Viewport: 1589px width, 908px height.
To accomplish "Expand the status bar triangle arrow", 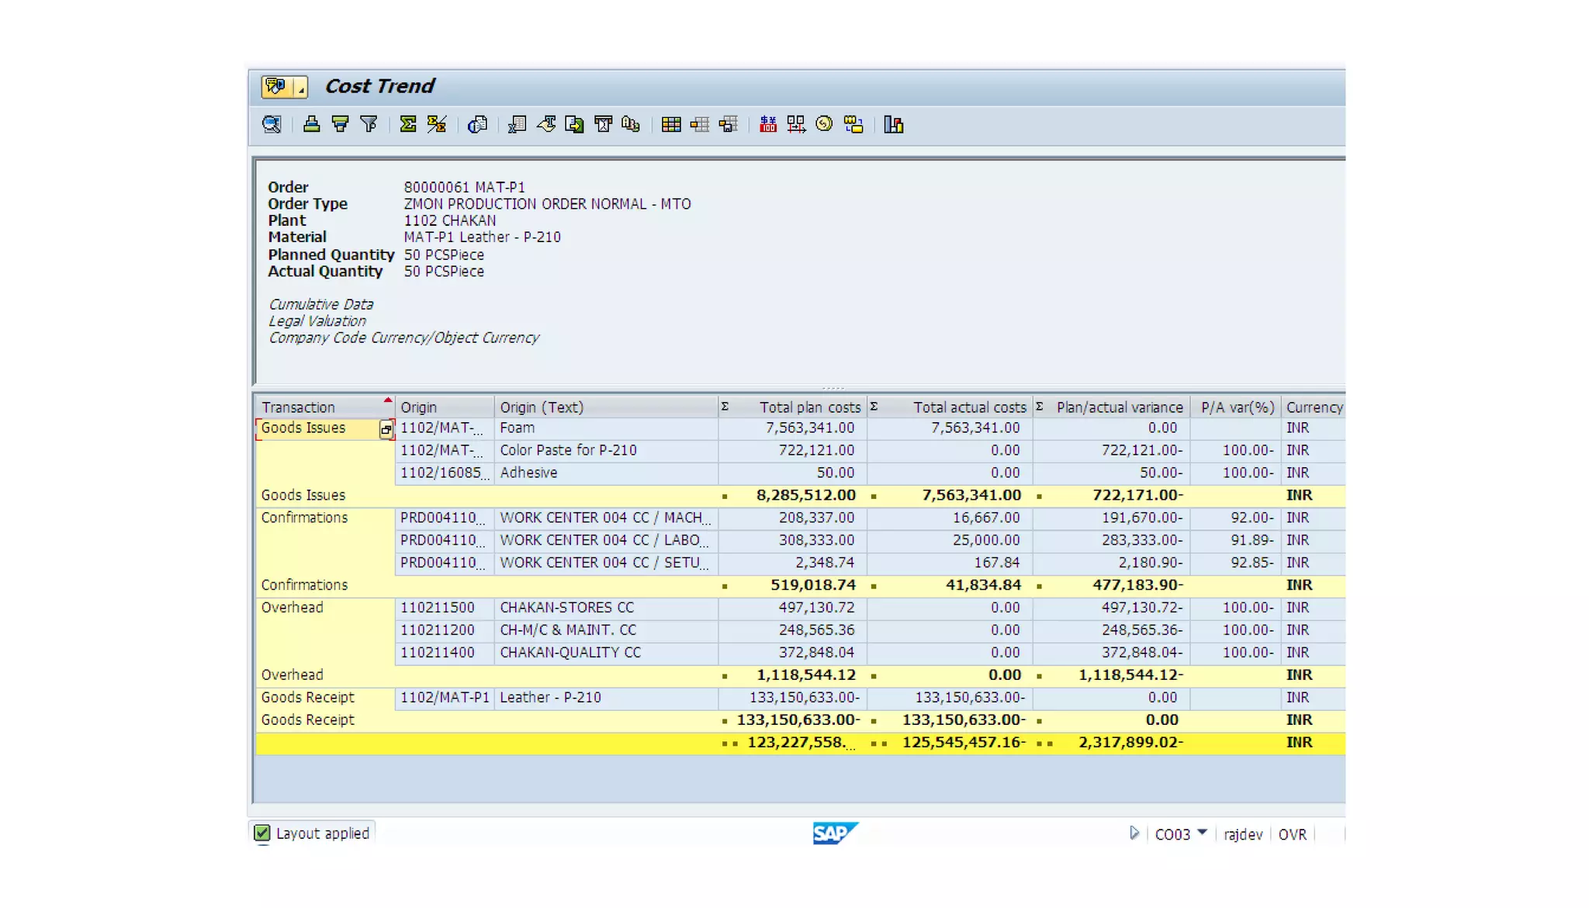I will (x=1134, y=833).
